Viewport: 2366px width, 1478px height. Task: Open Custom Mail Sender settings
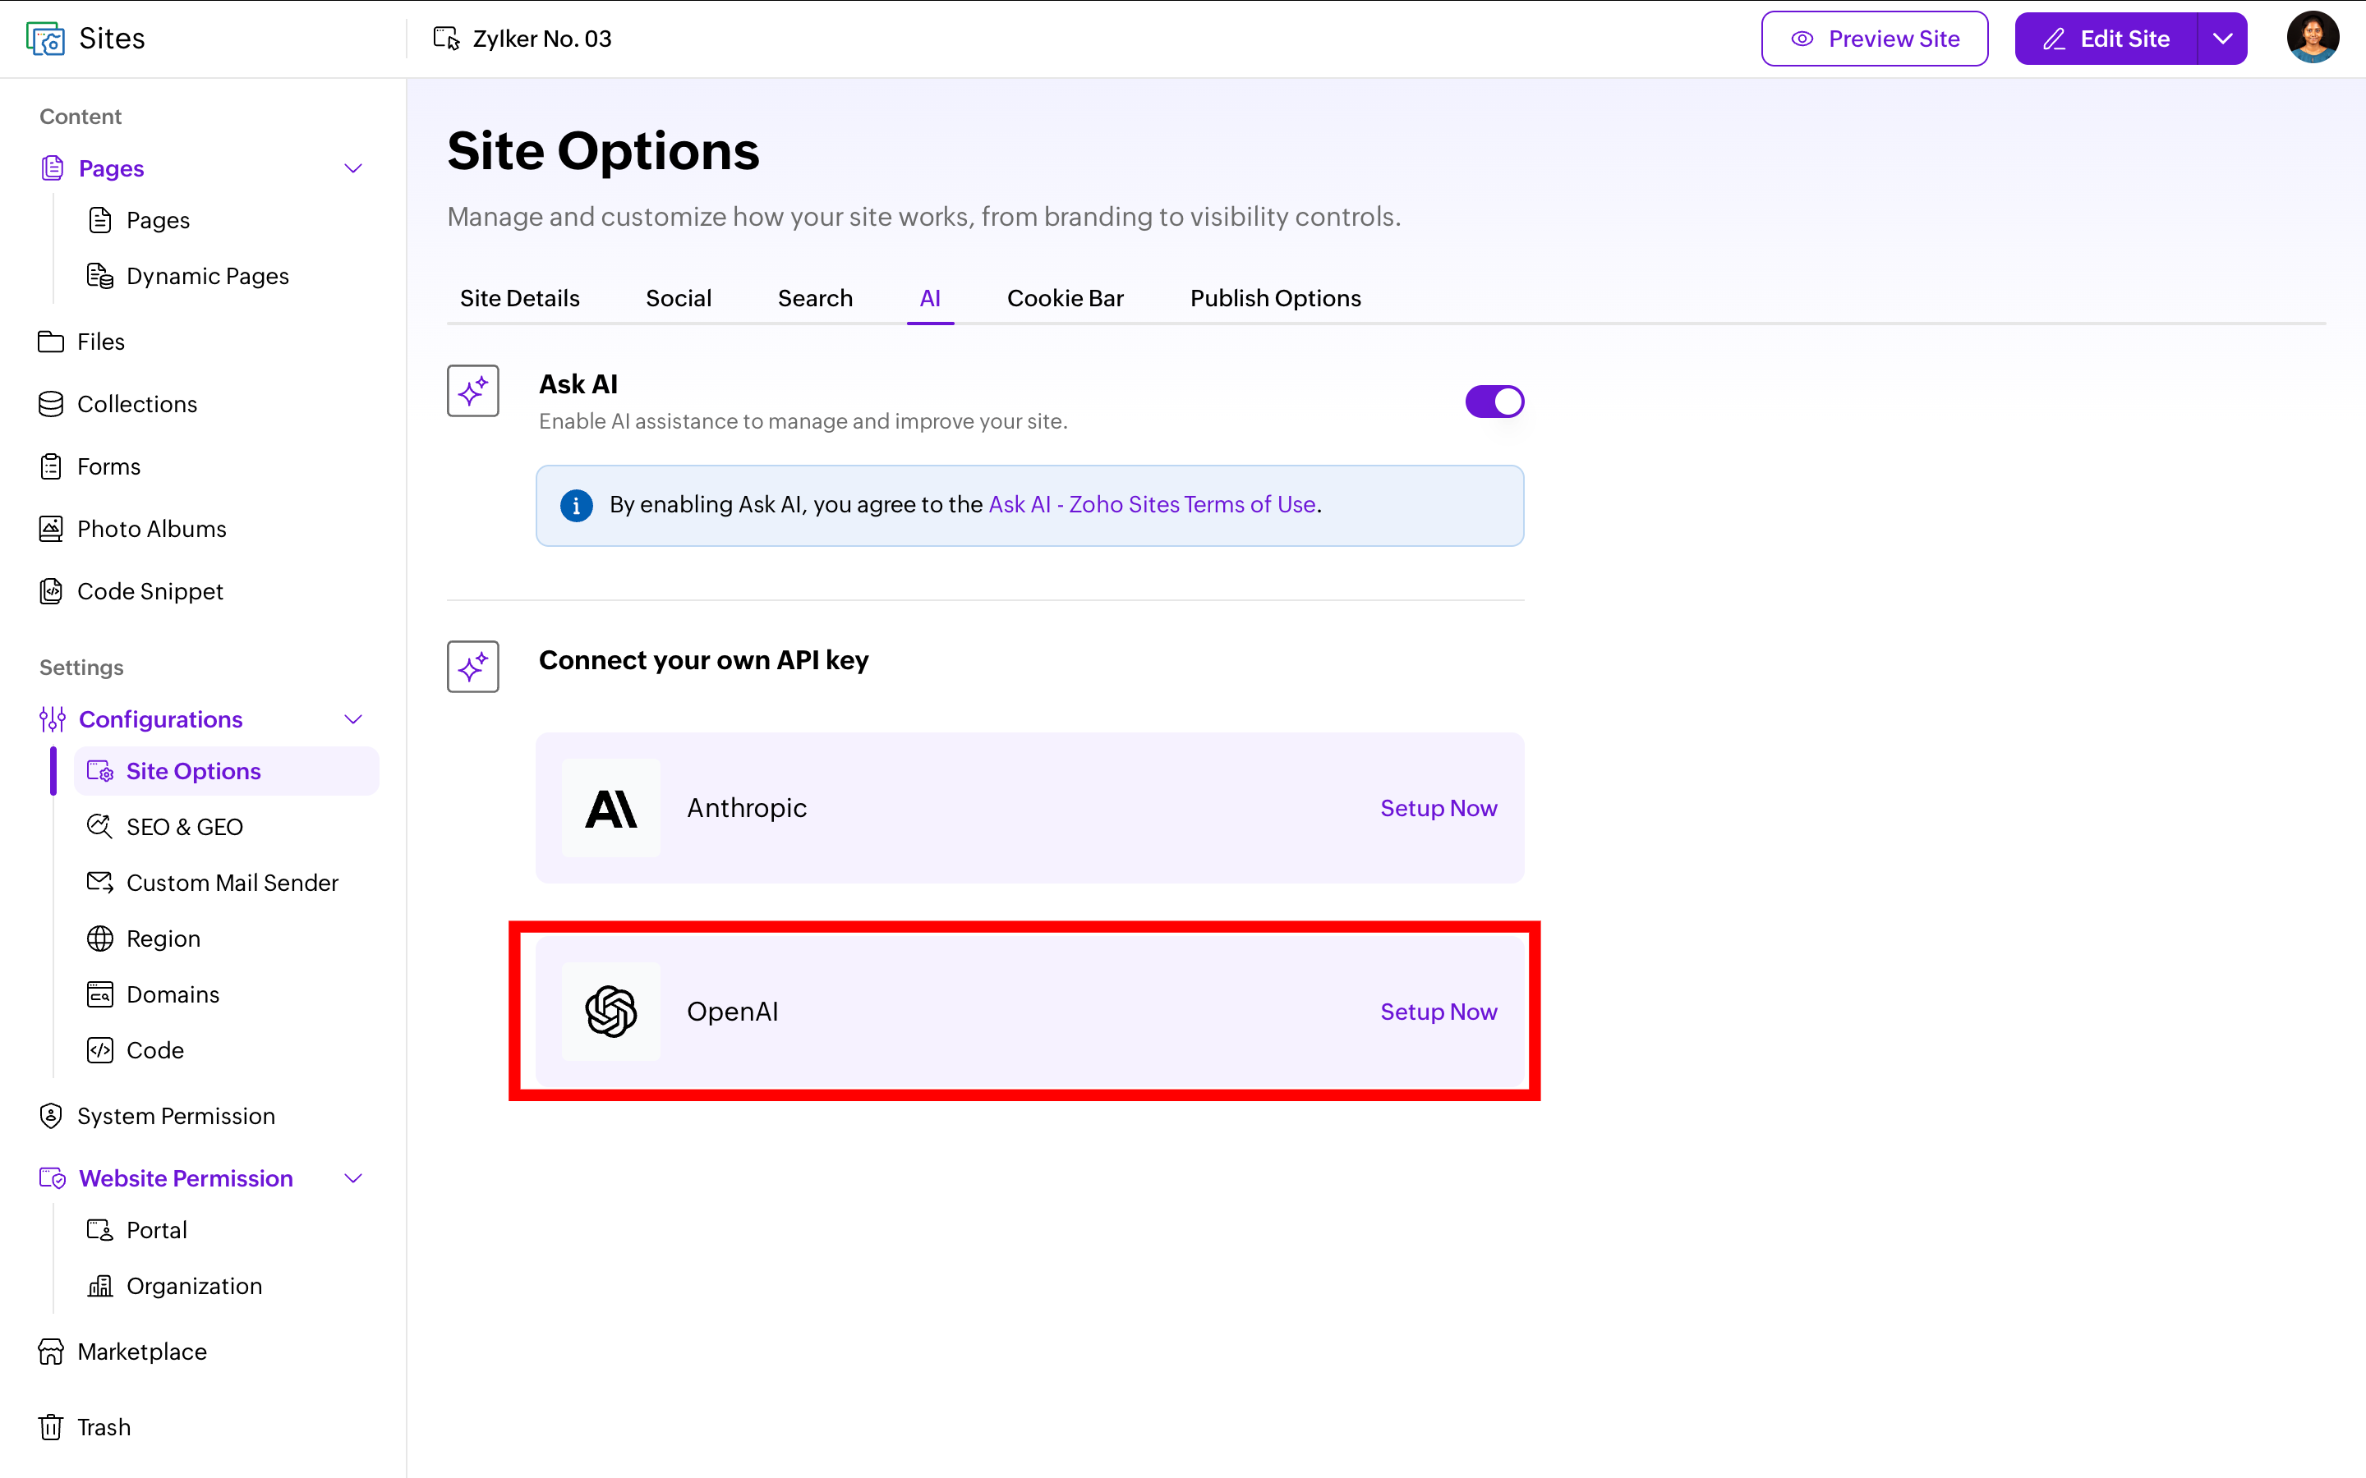(x=212, y=883)
